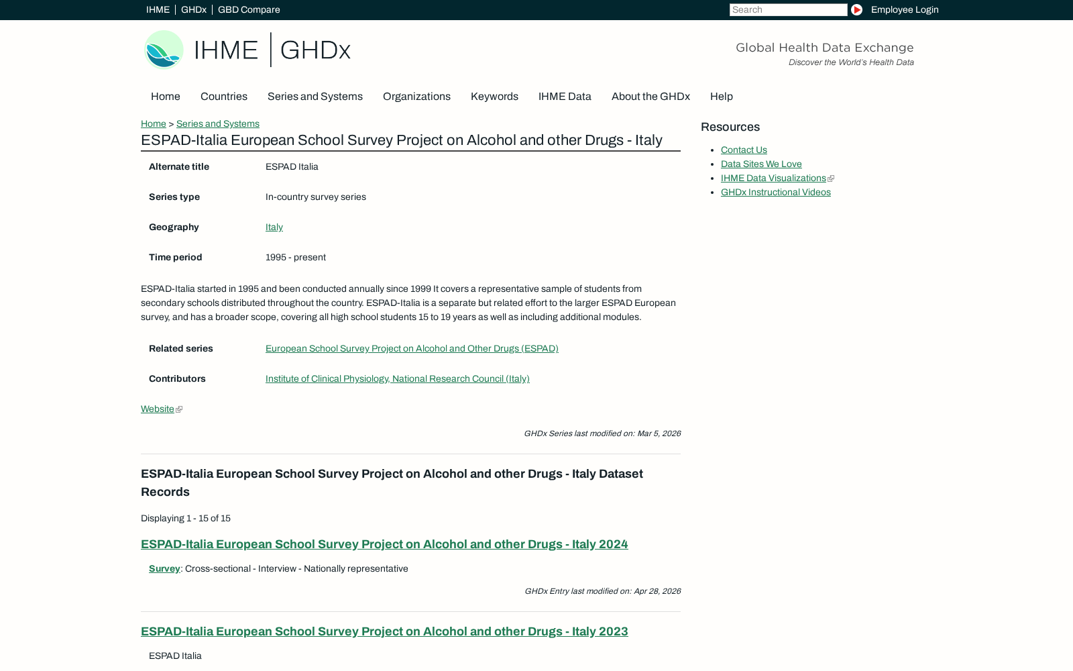The image size is (1073, 671).
Task: Click the 'Dataset Records' section heading
Action: coord(392,482)
